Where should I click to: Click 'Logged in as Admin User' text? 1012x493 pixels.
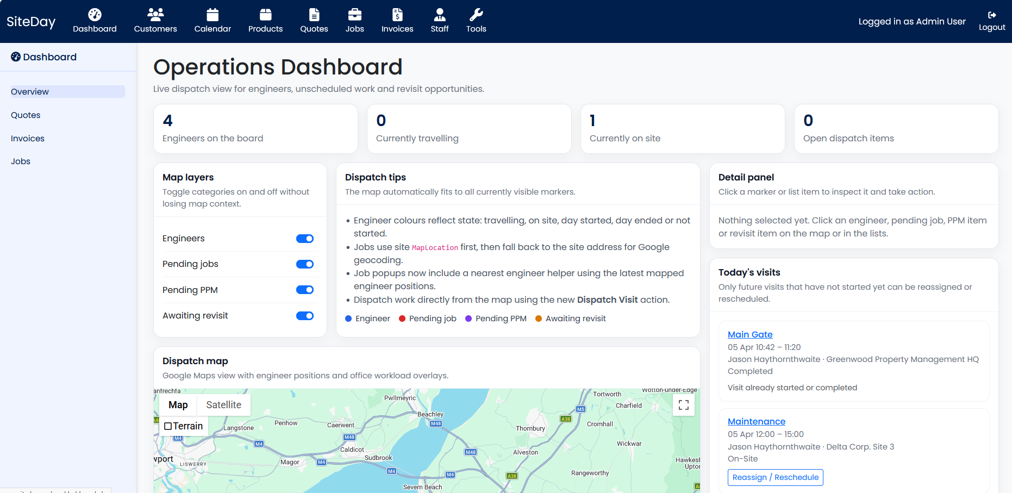pos(912,22)
